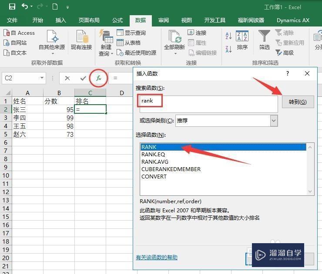Click cell C2 being edited
322x274 pixels.
91,109
